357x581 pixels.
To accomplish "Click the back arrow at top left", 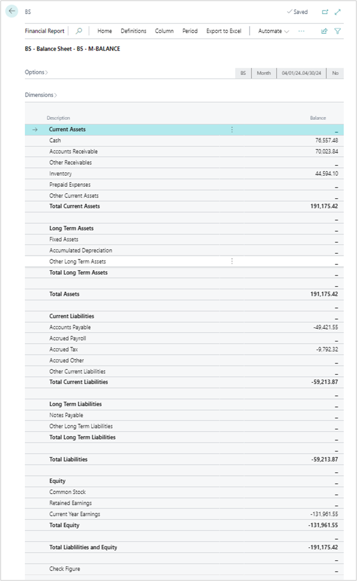I will (x=11, y=11).
